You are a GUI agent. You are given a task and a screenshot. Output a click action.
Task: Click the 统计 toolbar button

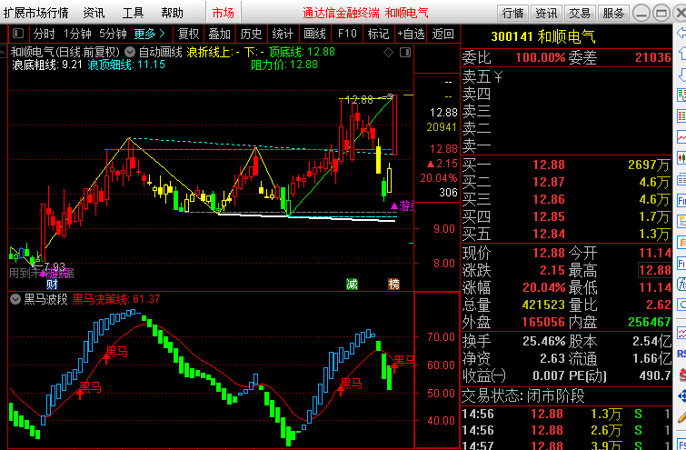point(283,34)
